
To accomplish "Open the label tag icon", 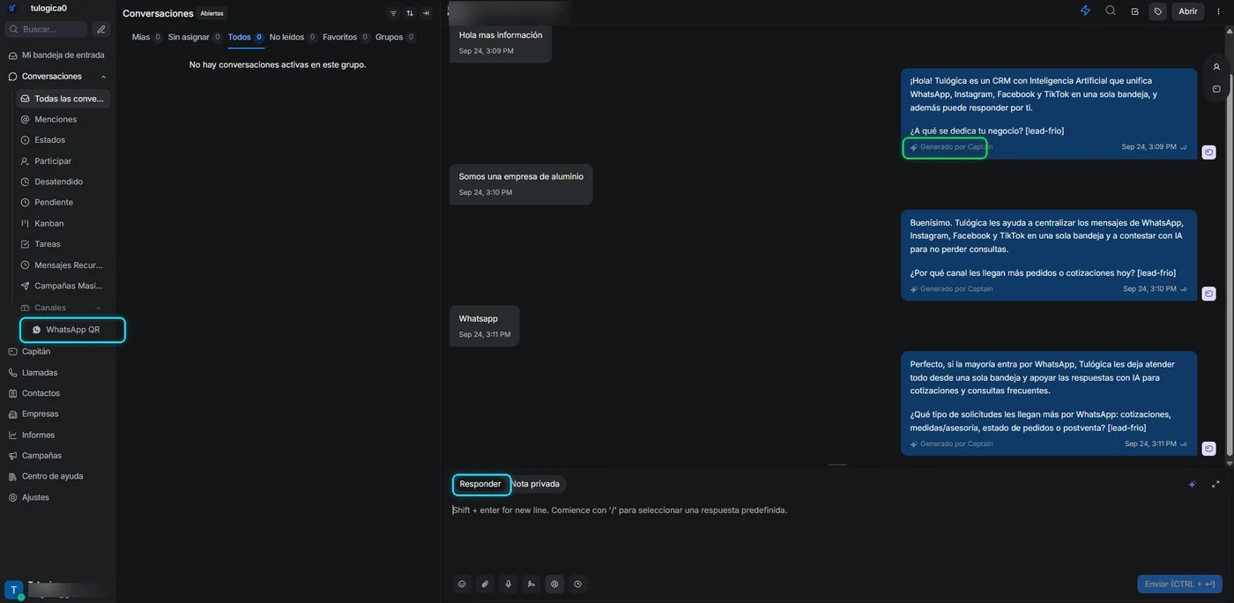I will point(1158,11).
